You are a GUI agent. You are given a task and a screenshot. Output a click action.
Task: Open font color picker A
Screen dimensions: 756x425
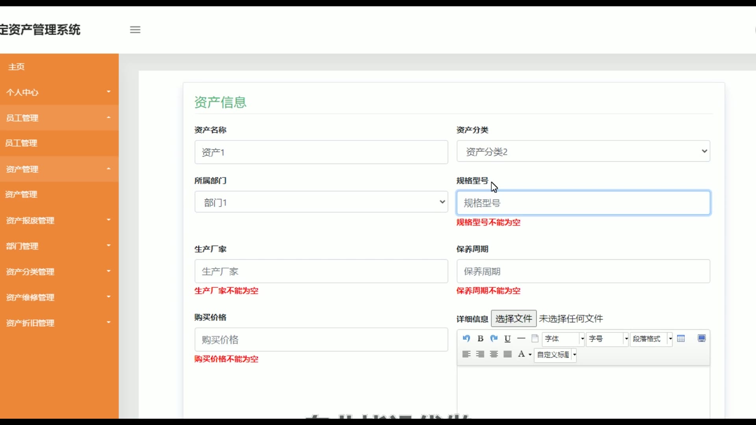(x=522, y=354)
